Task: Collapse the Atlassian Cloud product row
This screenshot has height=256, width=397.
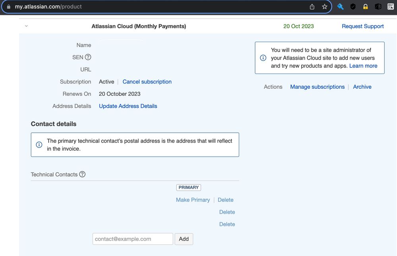Action: [x=26, y=26]
